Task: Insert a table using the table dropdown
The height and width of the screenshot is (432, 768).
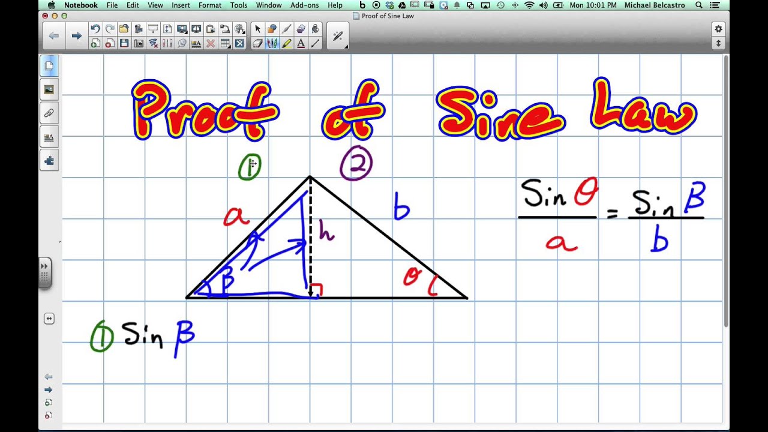Action: pos(225,43)
